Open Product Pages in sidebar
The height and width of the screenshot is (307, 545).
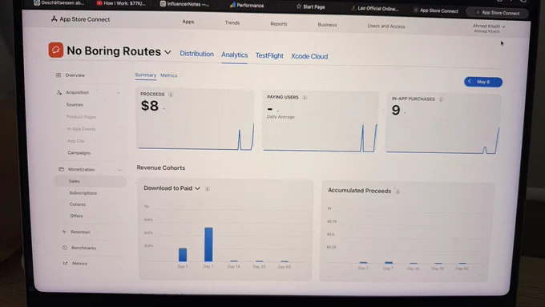81,117
